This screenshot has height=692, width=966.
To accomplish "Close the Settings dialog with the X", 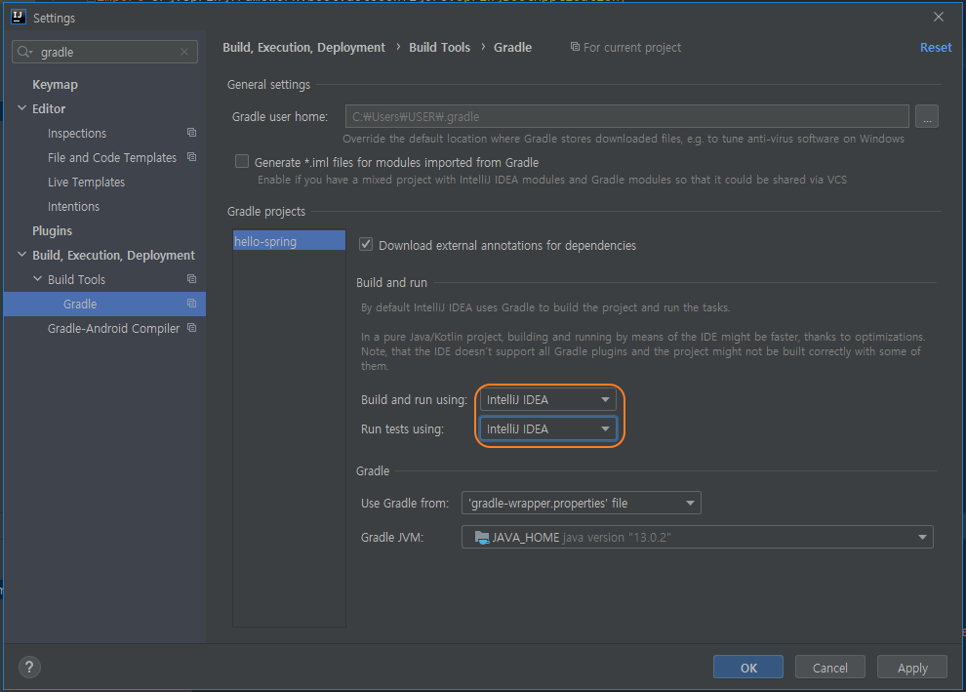I will pos(939,17).
